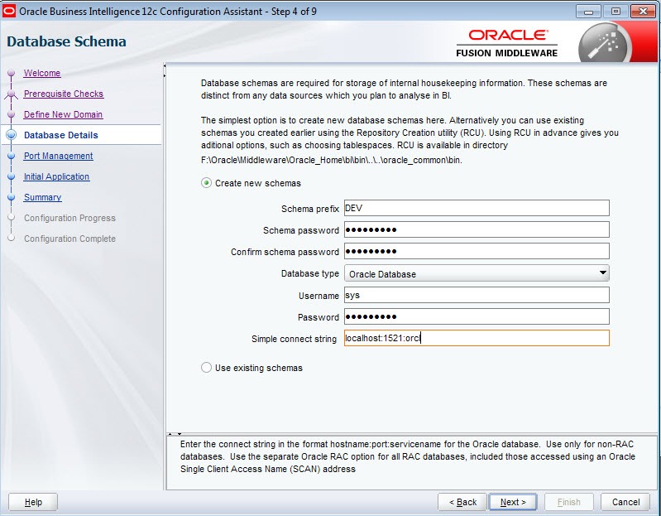This screenshot has height=516, width=661.
Task: Click the Configuration Progress step label
Action: [69, 218]
